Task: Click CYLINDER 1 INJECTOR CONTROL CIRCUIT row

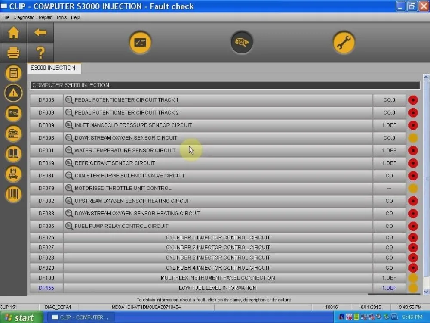Action: [x=218, y=238]
